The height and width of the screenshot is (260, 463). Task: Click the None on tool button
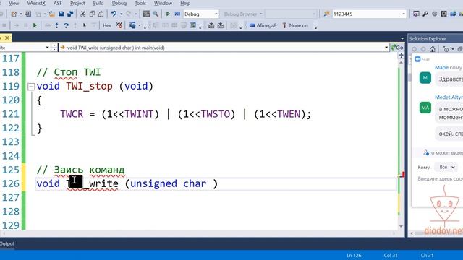click(x=295, y=26)
